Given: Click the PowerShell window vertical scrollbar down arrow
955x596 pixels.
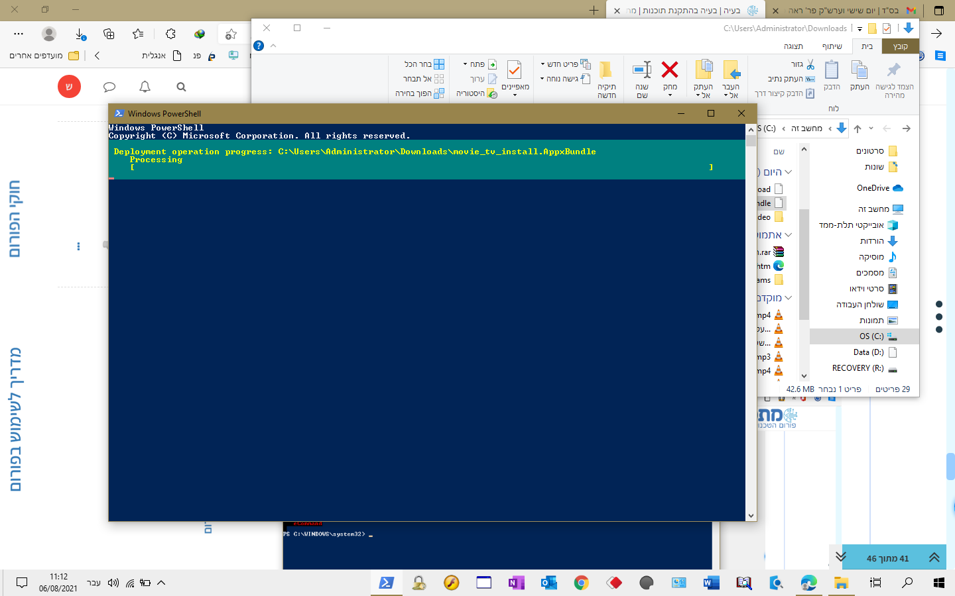Looking at the screenshot, I should [751, 516].
